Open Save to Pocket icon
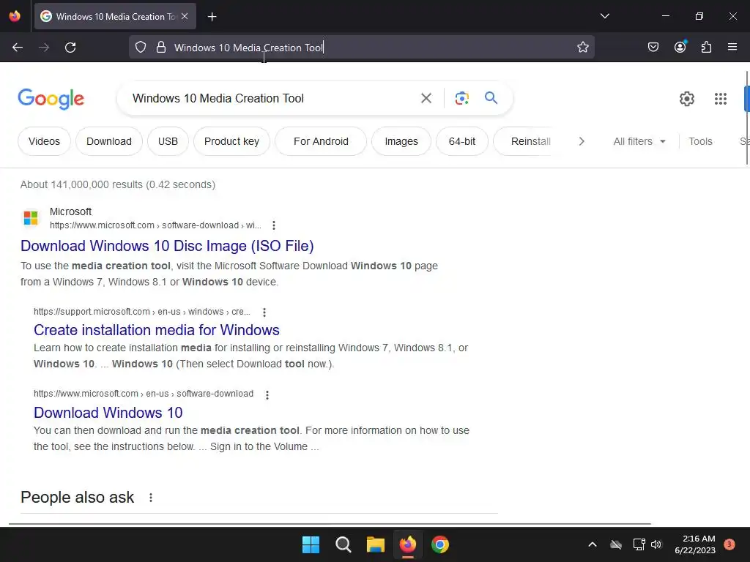This screenshot has height=562, width=750. 653,47
